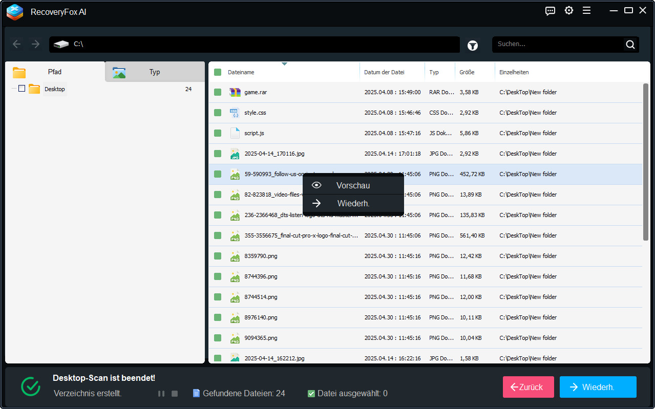Choose Vorschau from the context menu

point(353,185)
